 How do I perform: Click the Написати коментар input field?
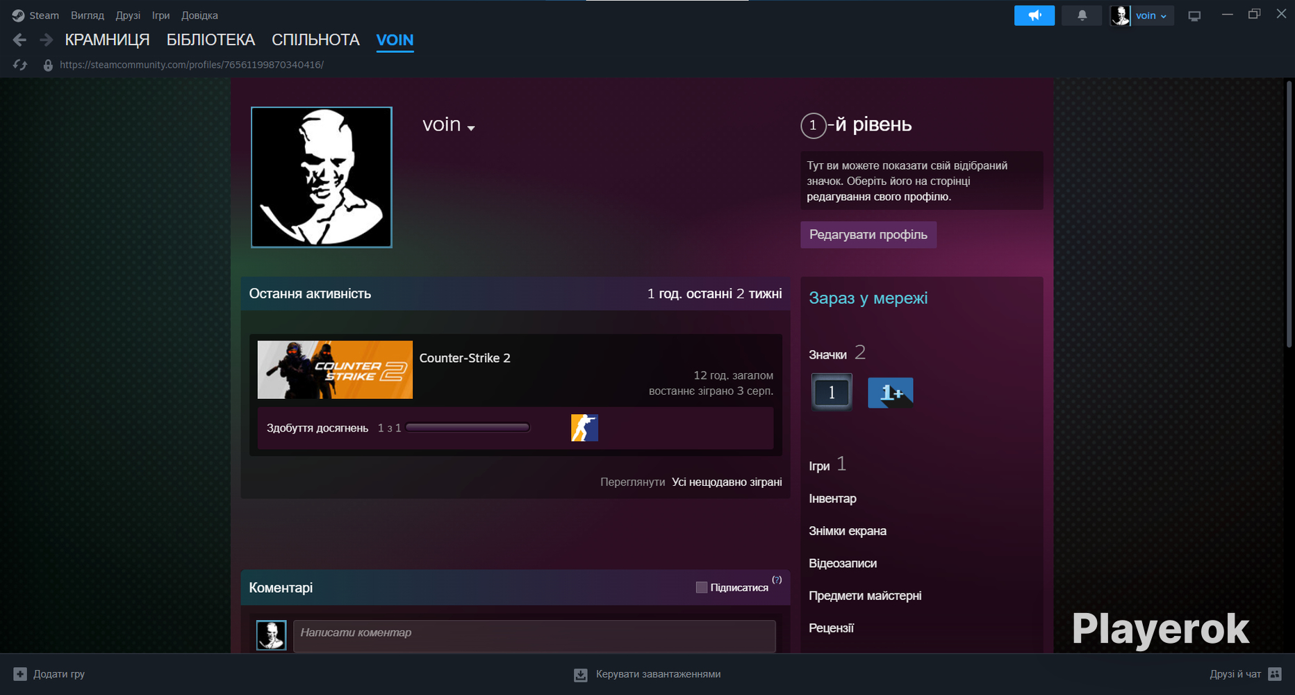pyautogui.click(x=534, y=636)
